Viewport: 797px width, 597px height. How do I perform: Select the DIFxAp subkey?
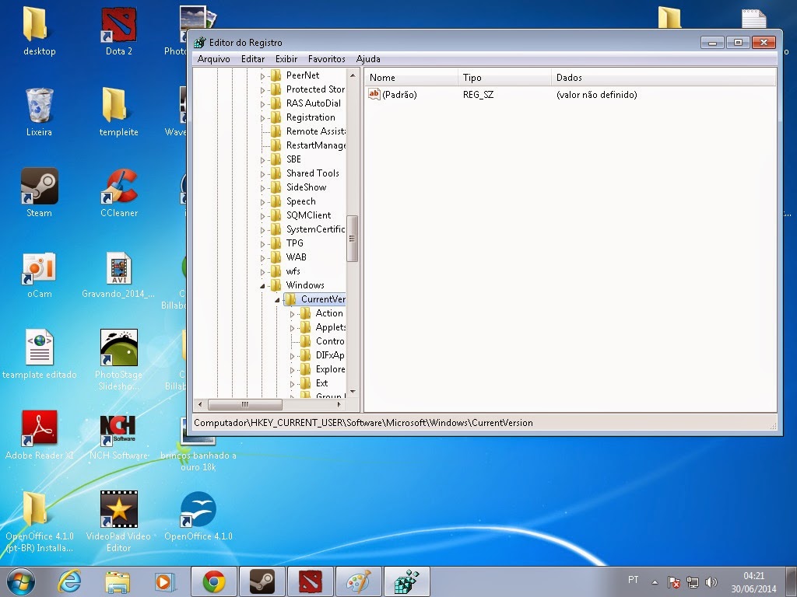click(x=330, y=354)
